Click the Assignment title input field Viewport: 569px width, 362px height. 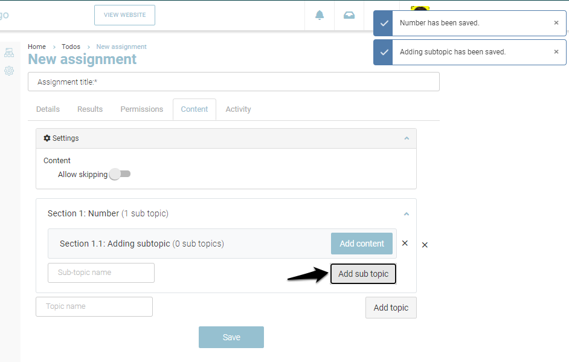pos(233,82)
